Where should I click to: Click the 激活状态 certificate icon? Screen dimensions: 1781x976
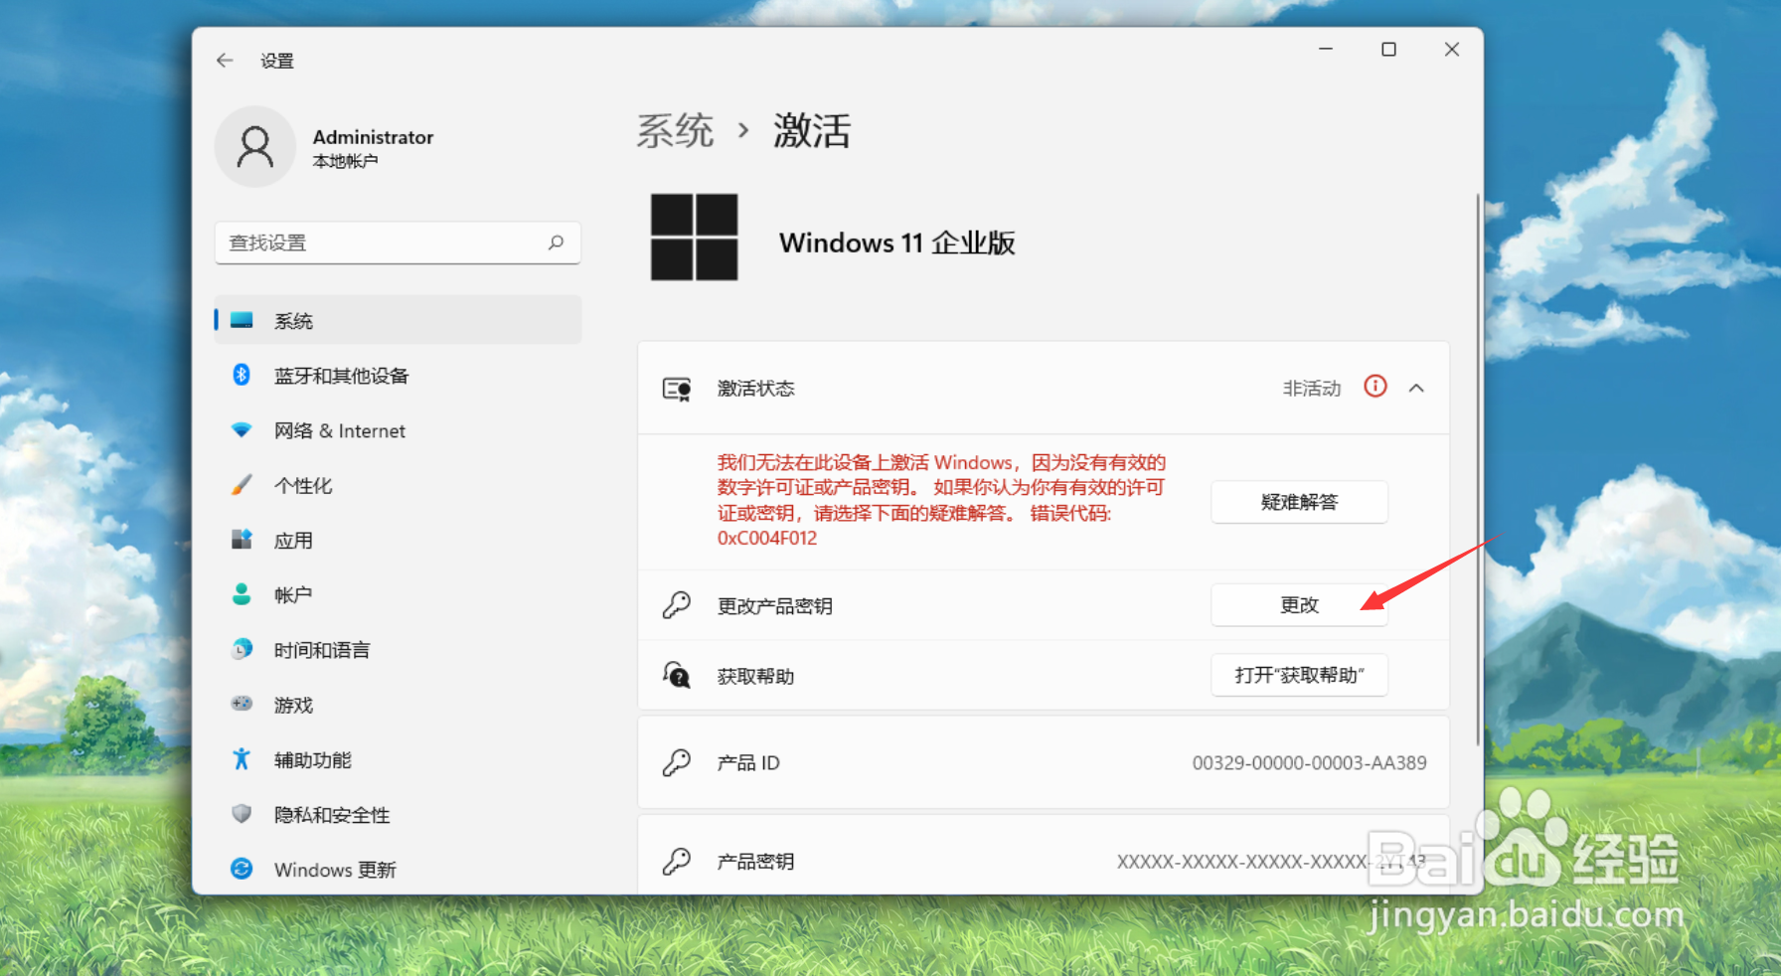point(677,389)
